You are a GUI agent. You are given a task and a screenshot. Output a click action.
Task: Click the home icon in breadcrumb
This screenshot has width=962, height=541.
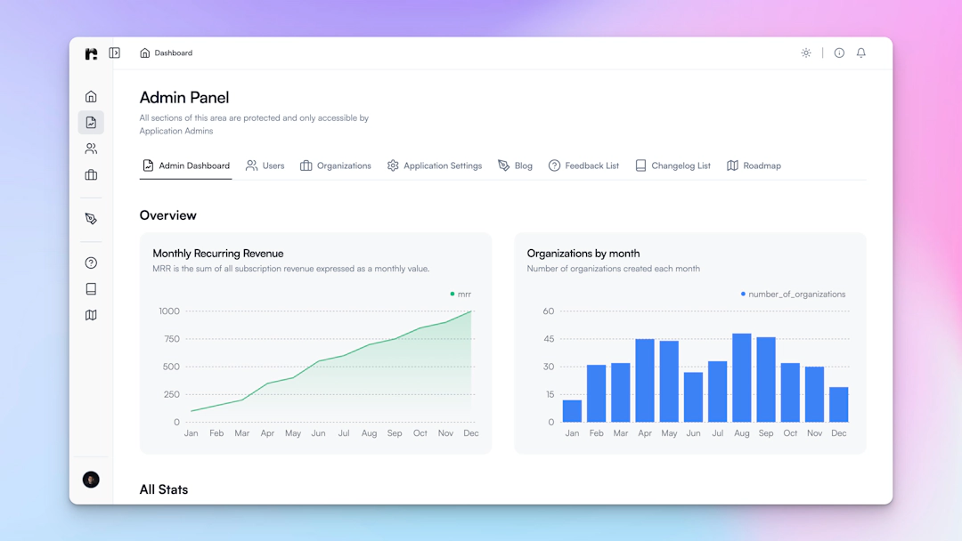tap(145, 52)
